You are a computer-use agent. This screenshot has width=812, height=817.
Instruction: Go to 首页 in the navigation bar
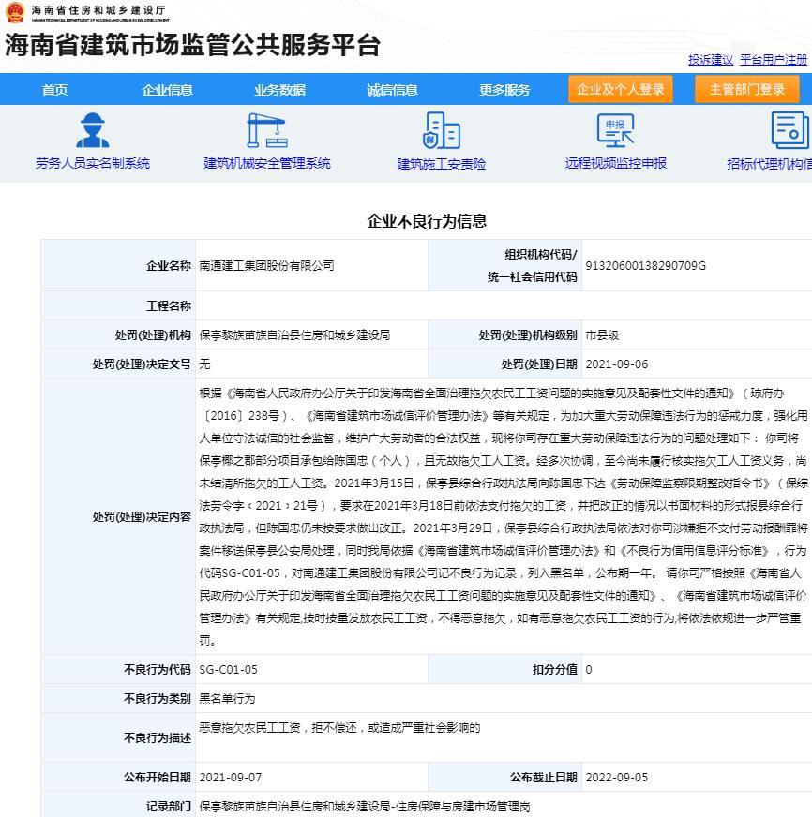point(54,90)
